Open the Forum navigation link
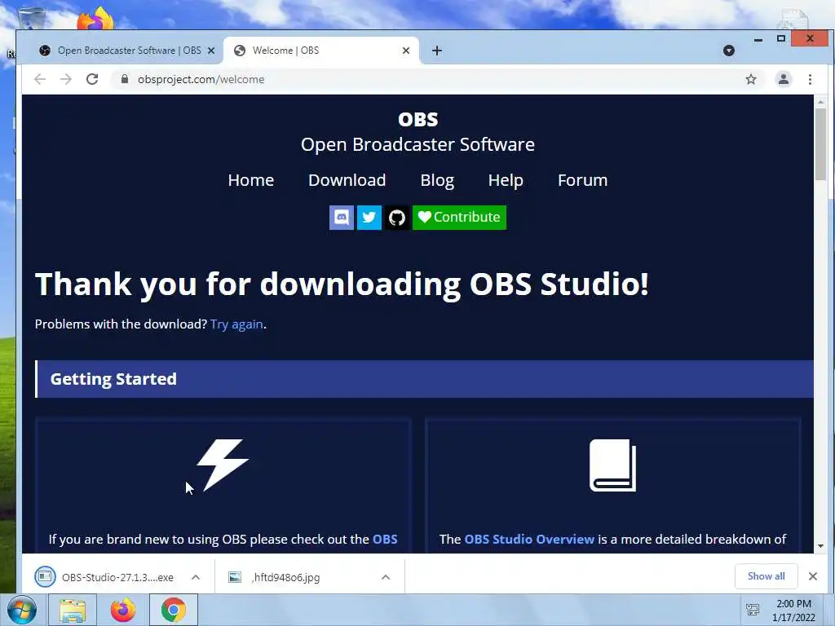835x626 pixels. tap(582, 180)
